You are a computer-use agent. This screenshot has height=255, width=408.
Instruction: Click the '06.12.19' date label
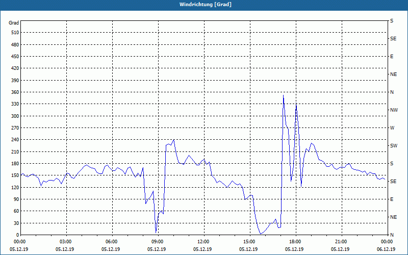[386, 249]
